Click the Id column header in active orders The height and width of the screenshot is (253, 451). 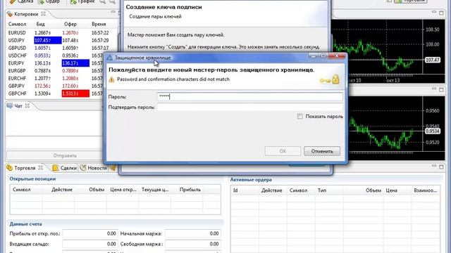point(235,190)
